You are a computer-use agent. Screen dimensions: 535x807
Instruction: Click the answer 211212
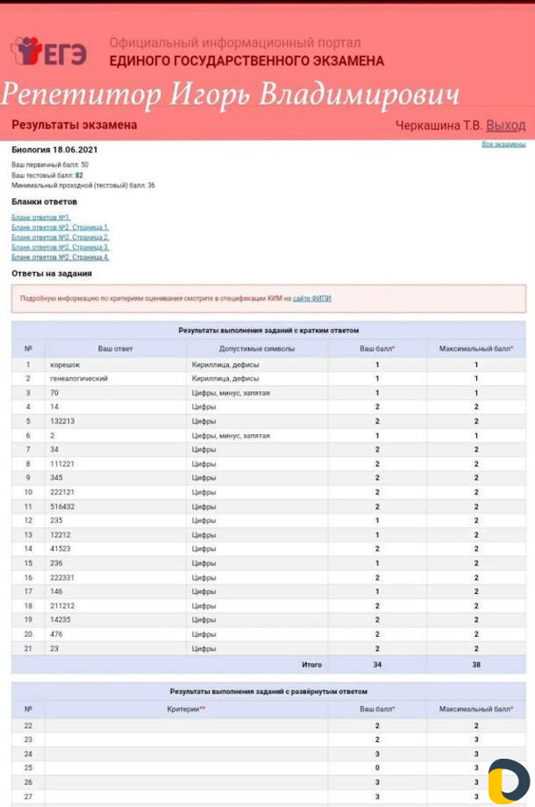point(62,606)
